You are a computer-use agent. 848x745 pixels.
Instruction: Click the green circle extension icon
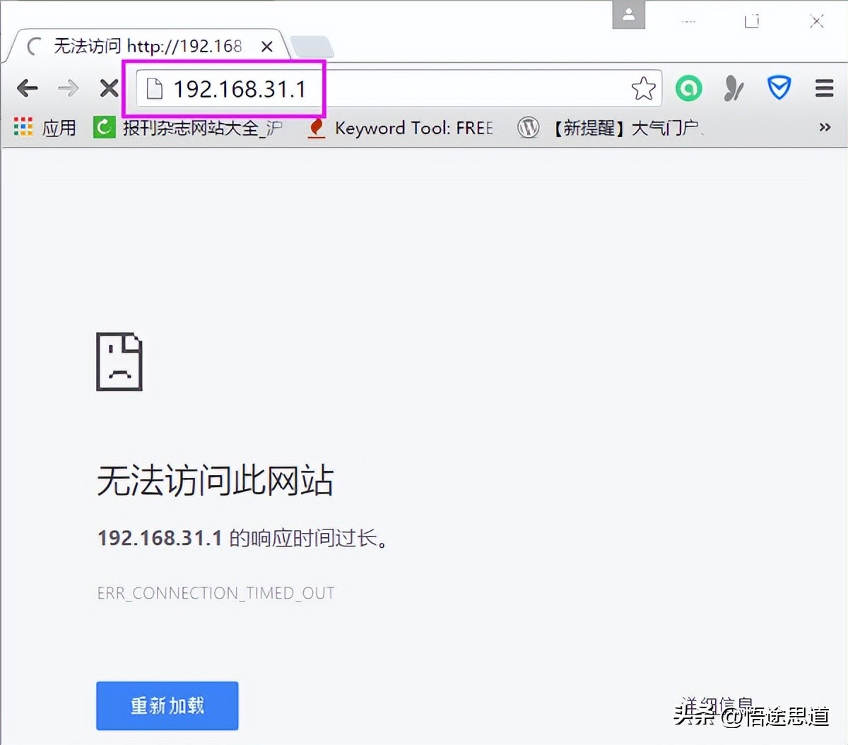(688, 88)
